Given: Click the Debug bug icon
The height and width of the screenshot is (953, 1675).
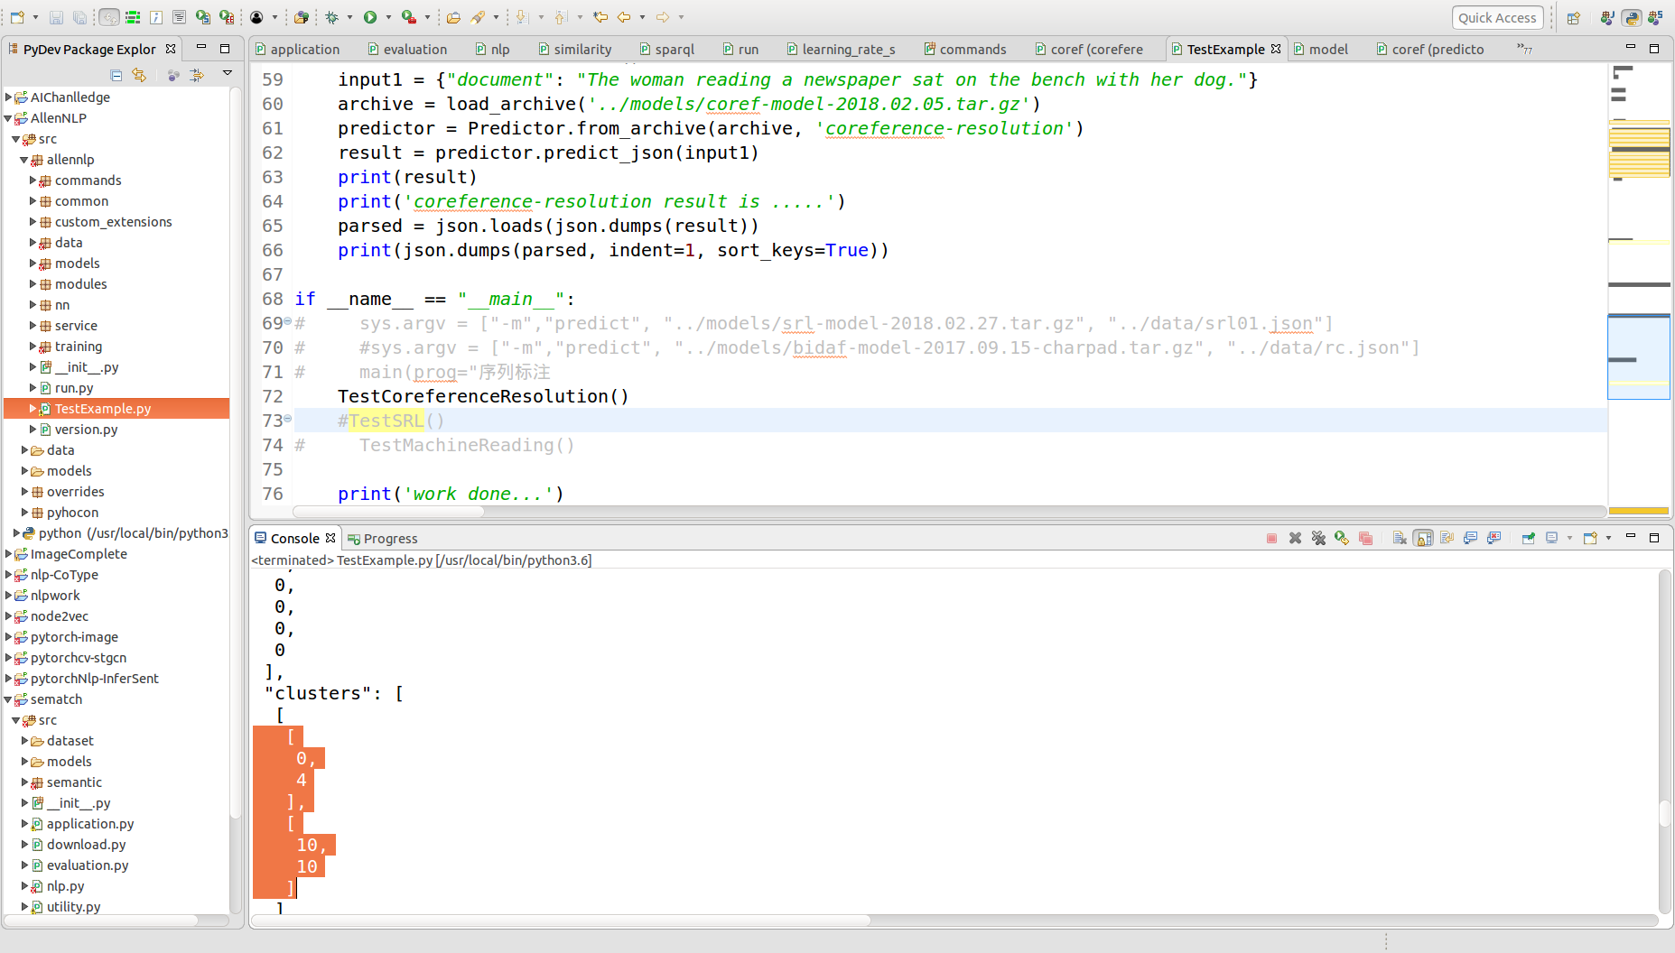Looking at the screenshot, I should (x=332, y=17).
